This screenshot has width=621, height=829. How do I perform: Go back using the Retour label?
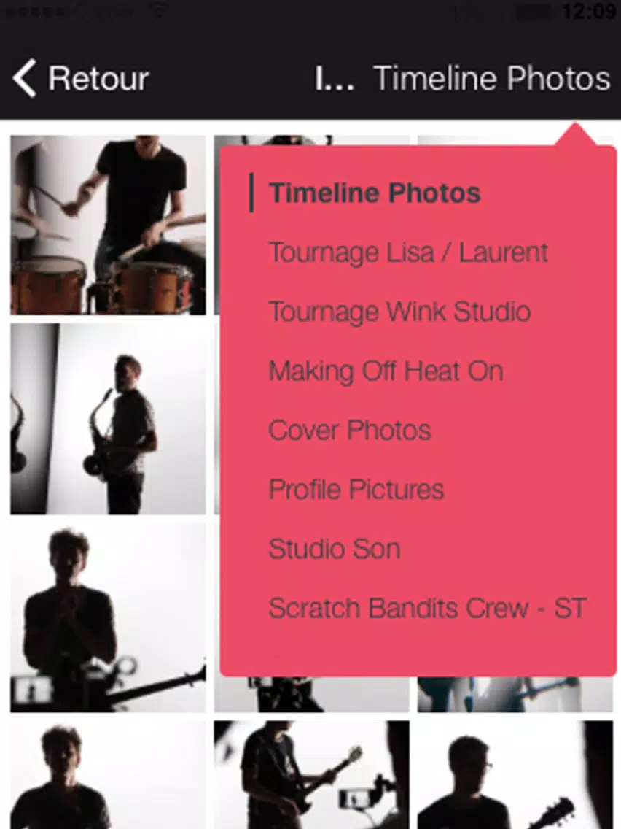point(98,78)
